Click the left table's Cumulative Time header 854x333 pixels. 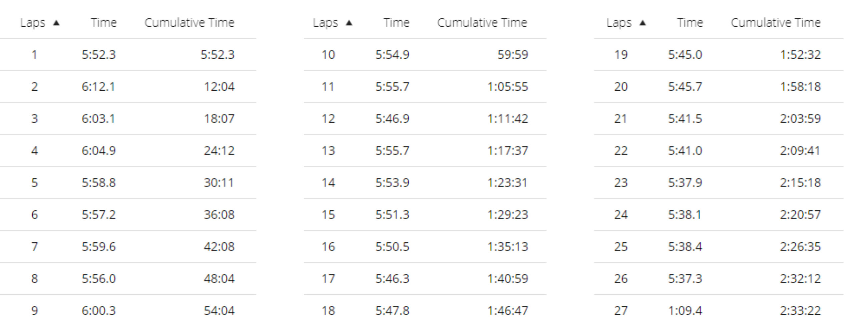tap(189, 23)
